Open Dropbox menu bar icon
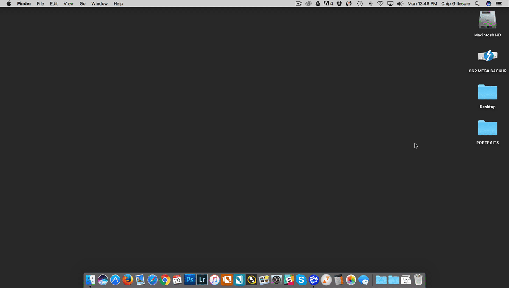509x288 pixels. (339, 3)
